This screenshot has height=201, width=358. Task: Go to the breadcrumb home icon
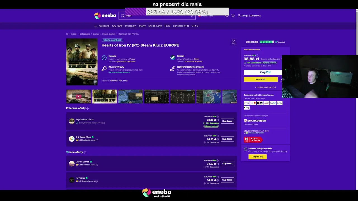point(67,34)
